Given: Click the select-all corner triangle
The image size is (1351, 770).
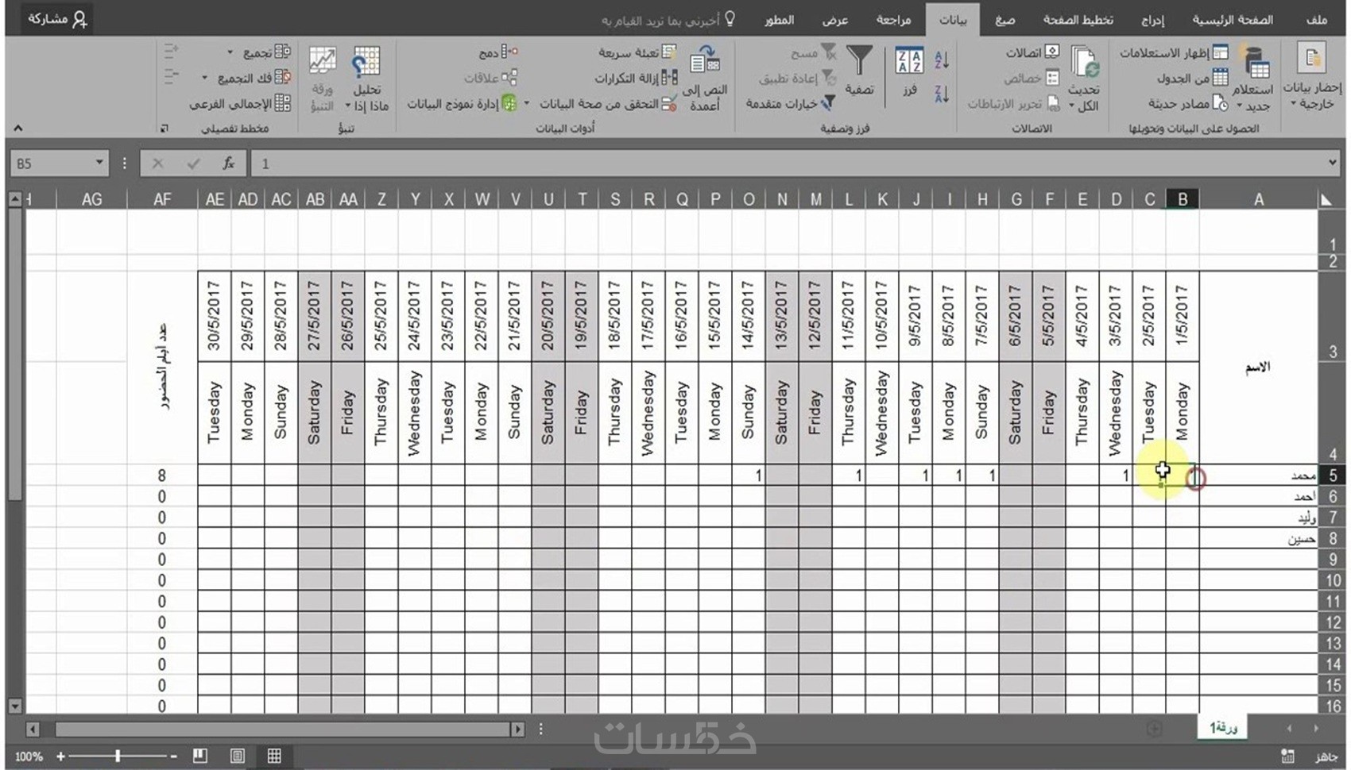Looking at the screenshot, I should (x=1326, y=199).
